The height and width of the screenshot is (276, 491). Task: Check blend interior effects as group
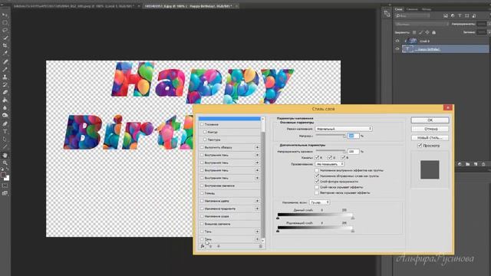[317, 170]
